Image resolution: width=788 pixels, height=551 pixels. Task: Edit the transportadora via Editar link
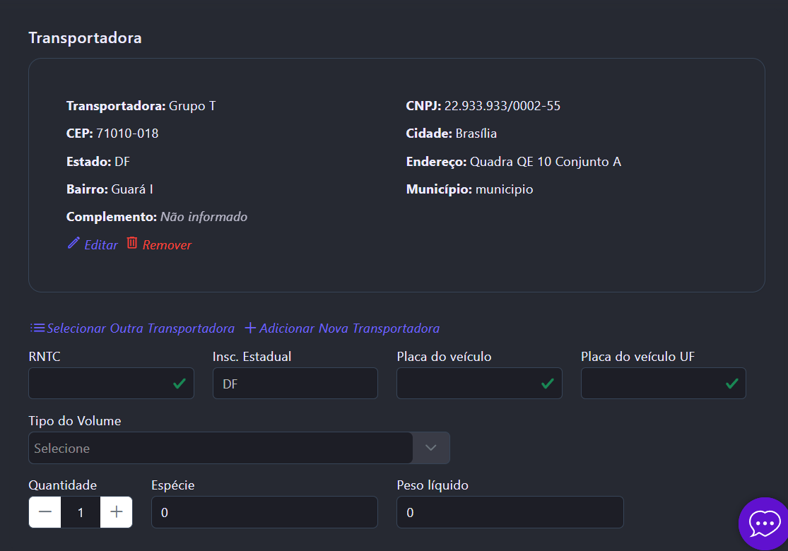[x=101, y=245]
